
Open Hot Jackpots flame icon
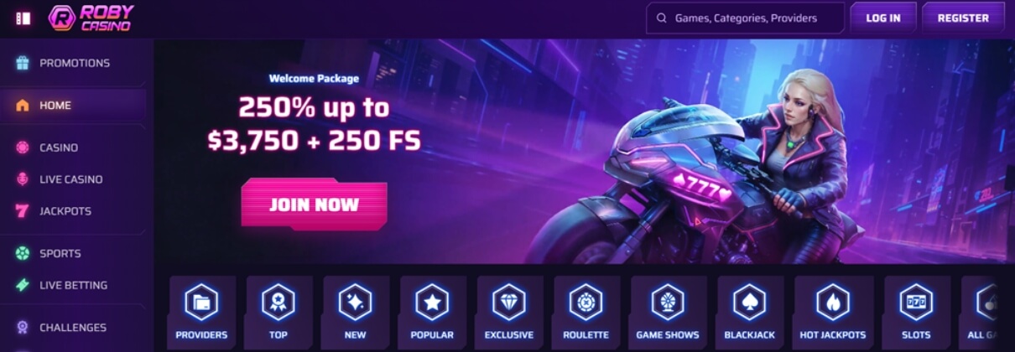[x=833, y=303]
